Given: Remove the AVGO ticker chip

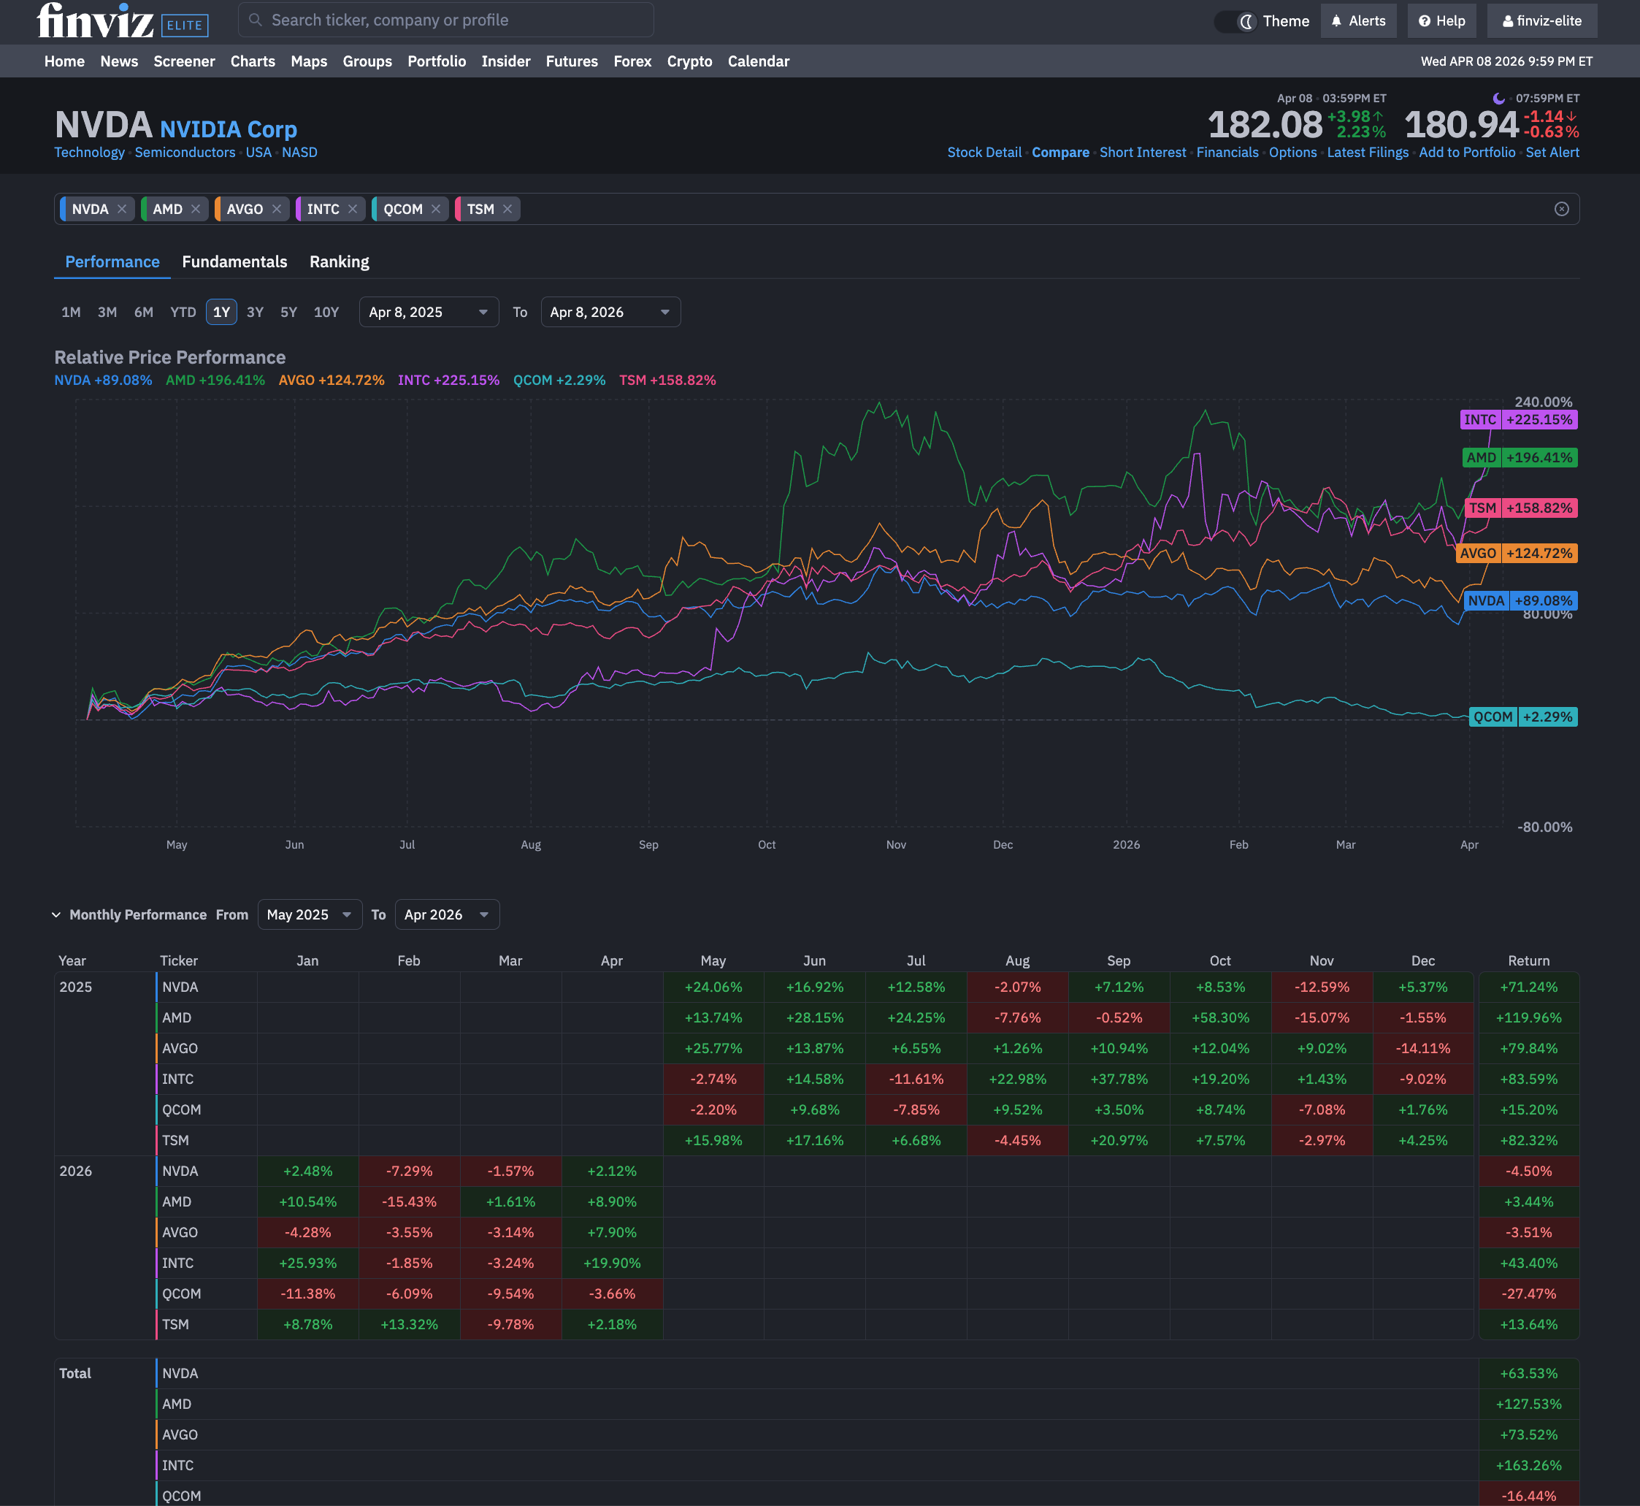Looking at the screenshot, I should [277, 210].
